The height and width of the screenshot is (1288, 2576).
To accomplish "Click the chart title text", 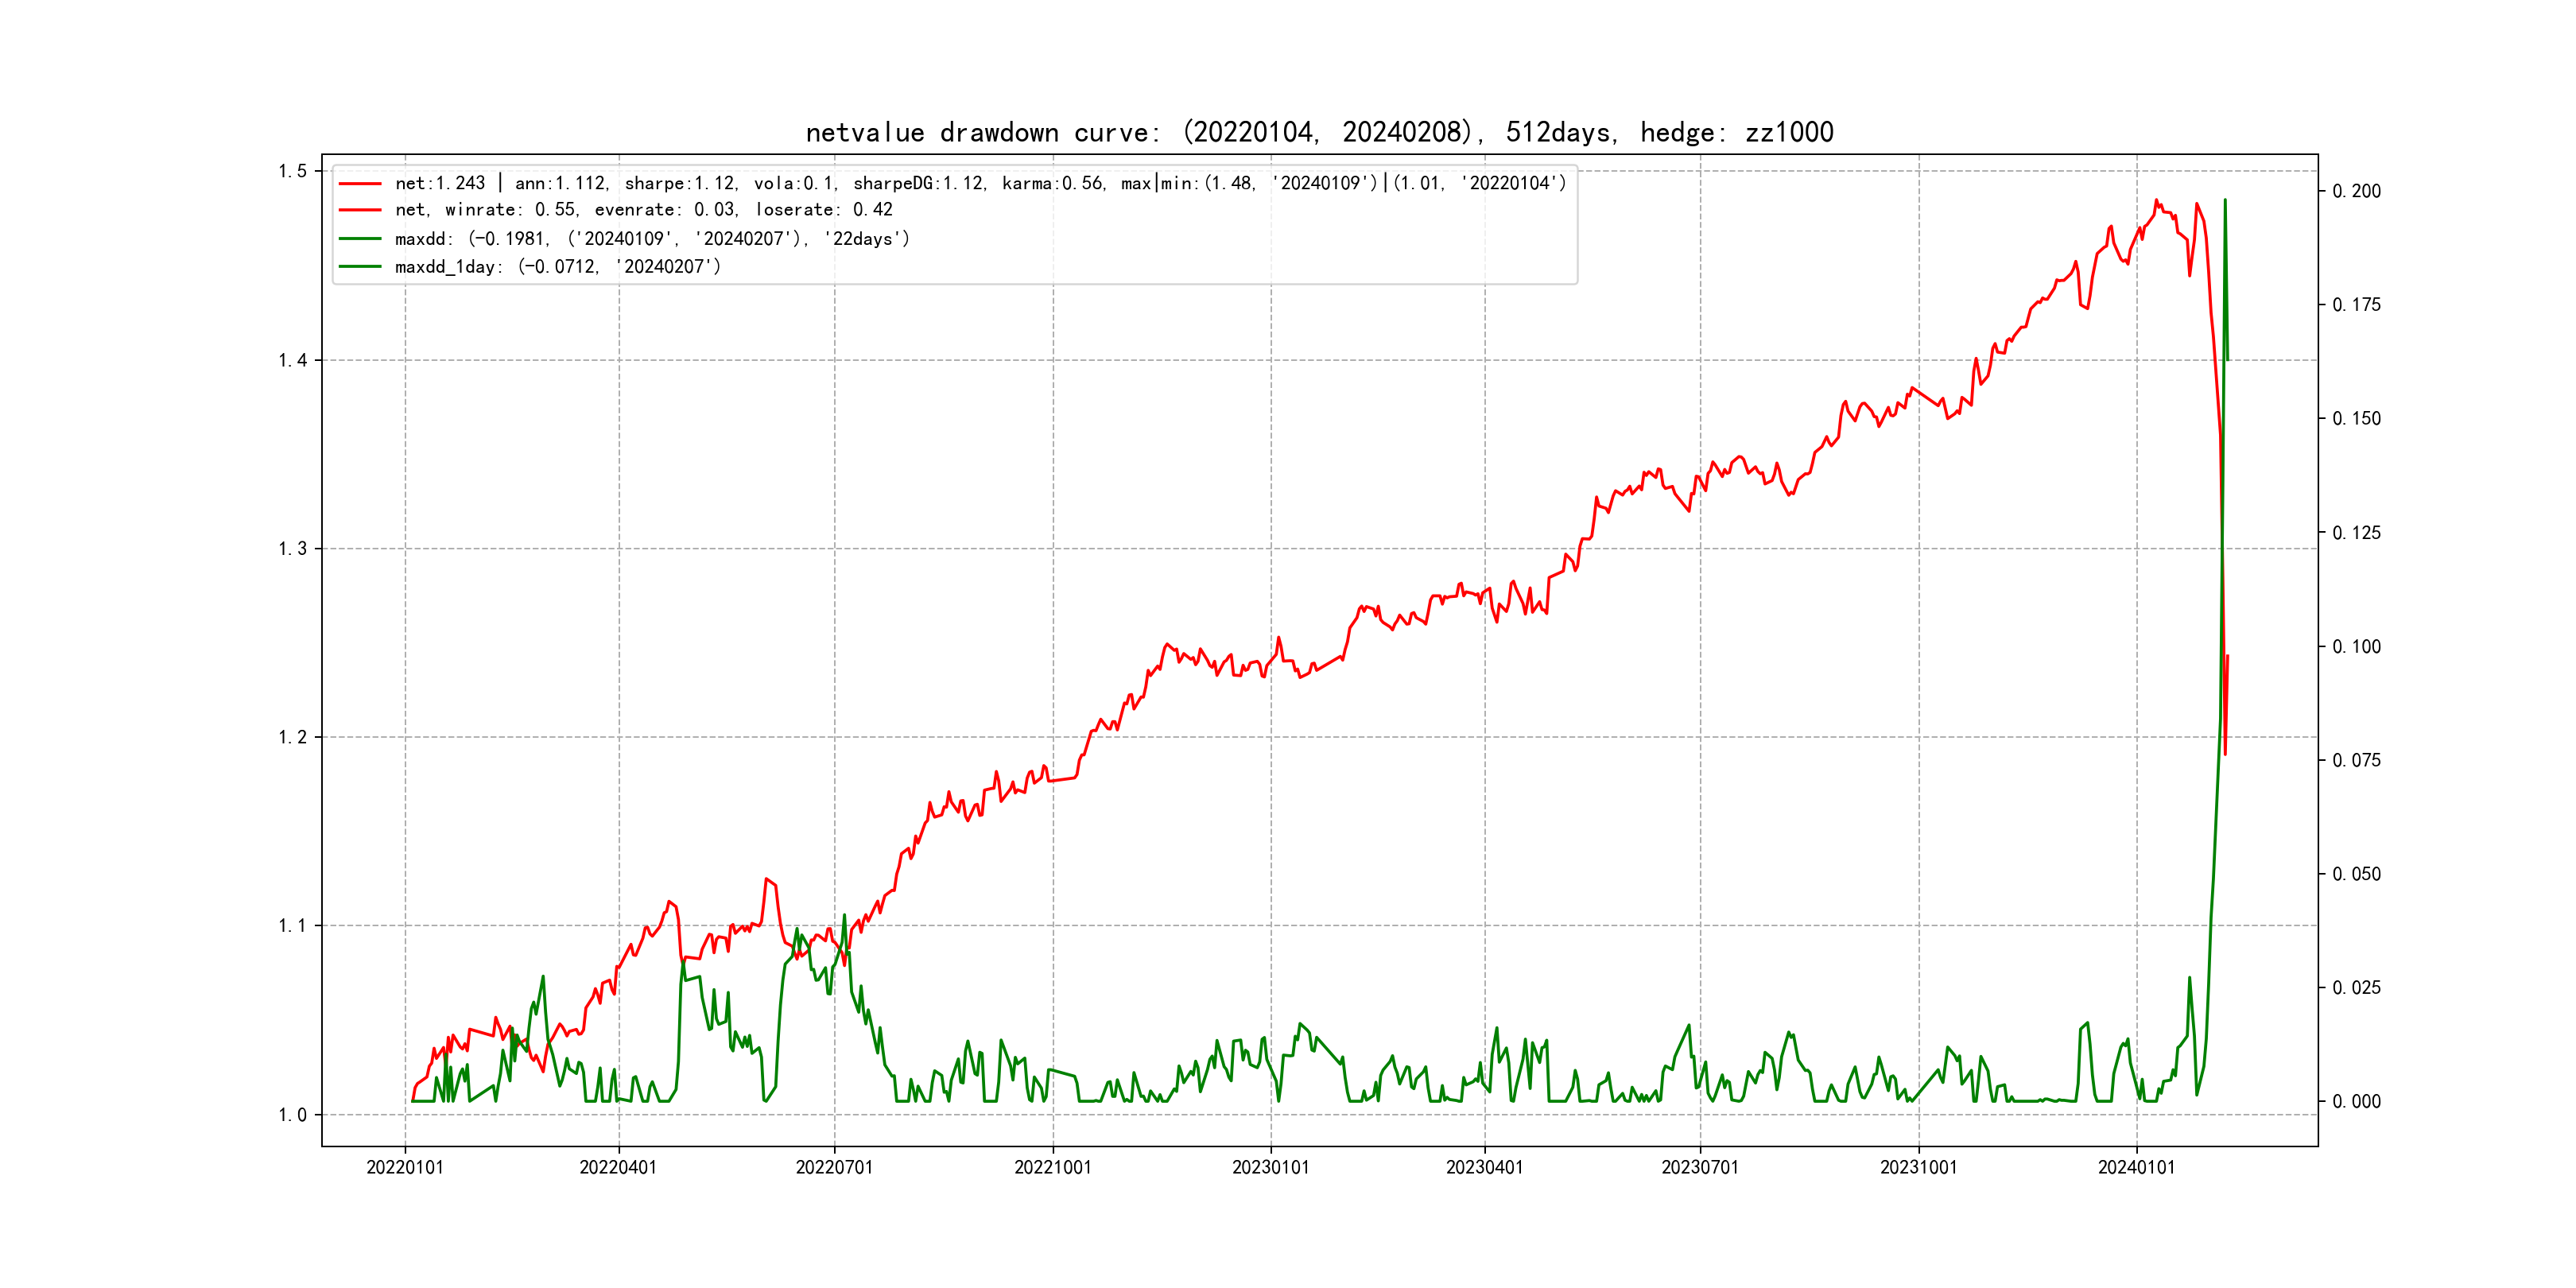I will tap(1319, 132).
